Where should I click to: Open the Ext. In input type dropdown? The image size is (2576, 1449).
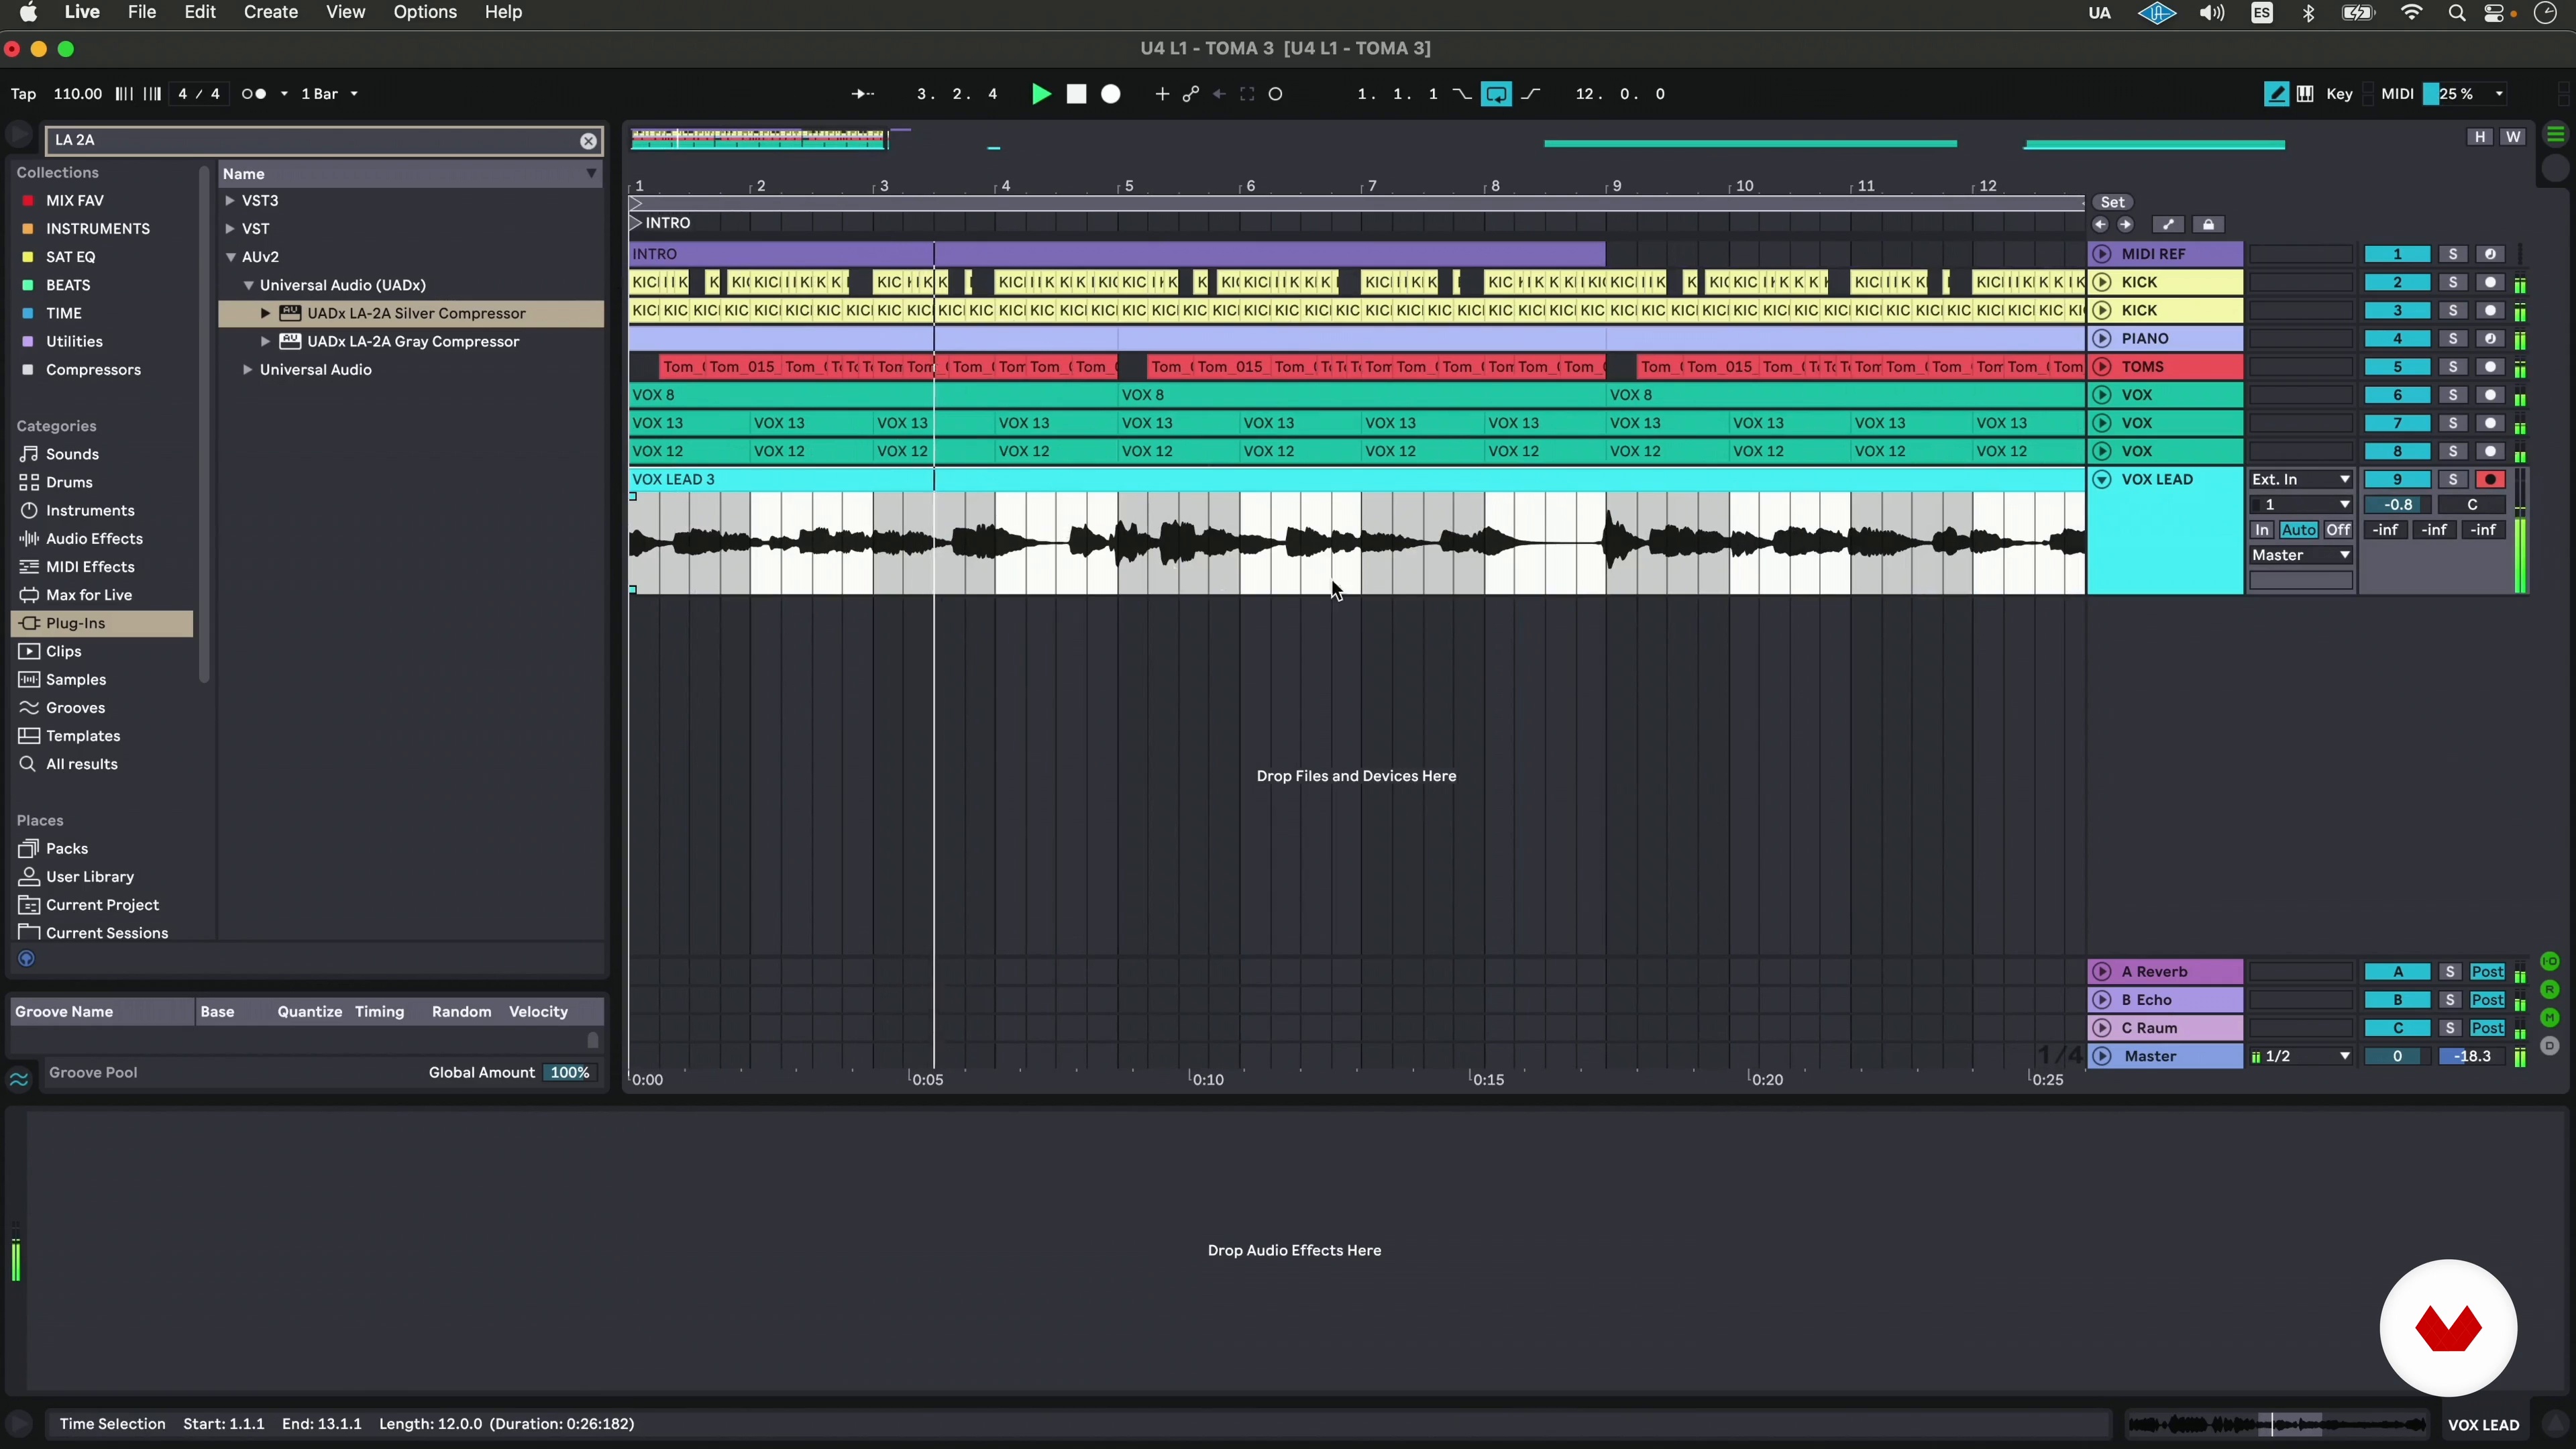[2300, 480]
